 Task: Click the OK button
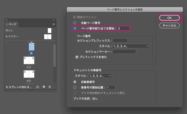point(169,18)
